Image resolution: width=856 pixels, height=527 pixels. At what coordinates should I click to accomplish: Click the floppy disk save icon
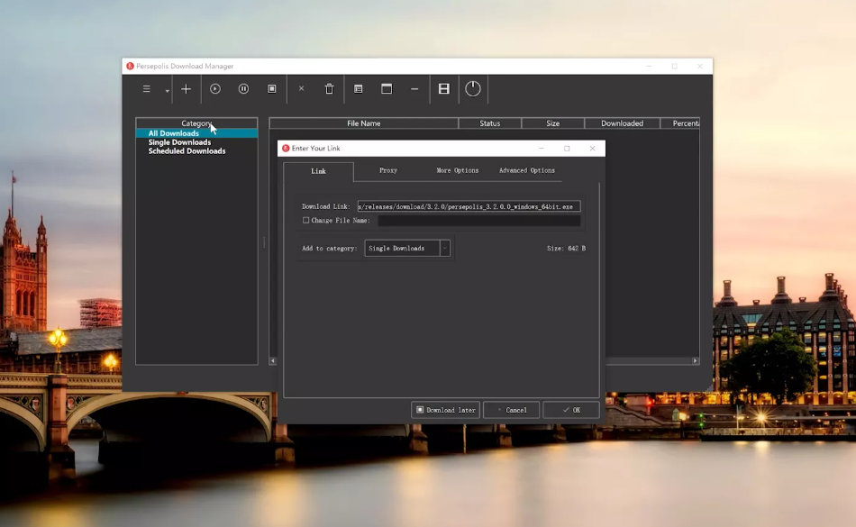point(443,89)
